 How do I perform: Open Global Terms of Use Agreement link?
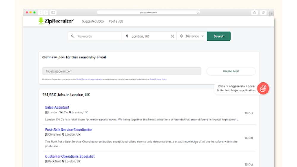point(89,79)
